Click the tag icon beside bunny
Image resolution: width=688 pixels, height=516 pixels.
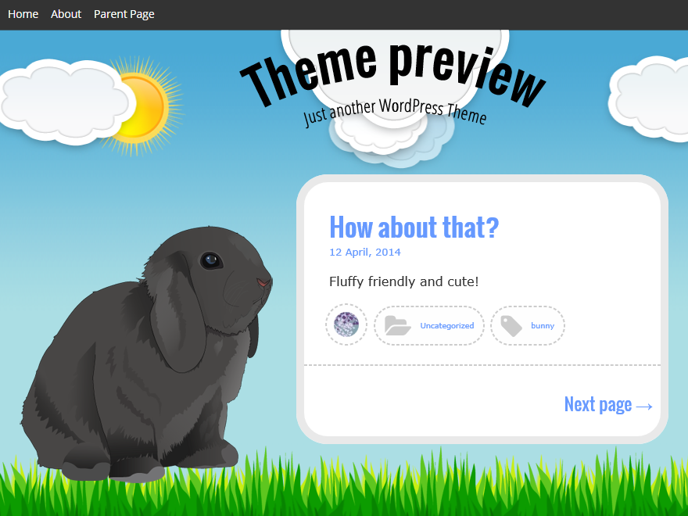pyautogui.click(x=511, y=325)
